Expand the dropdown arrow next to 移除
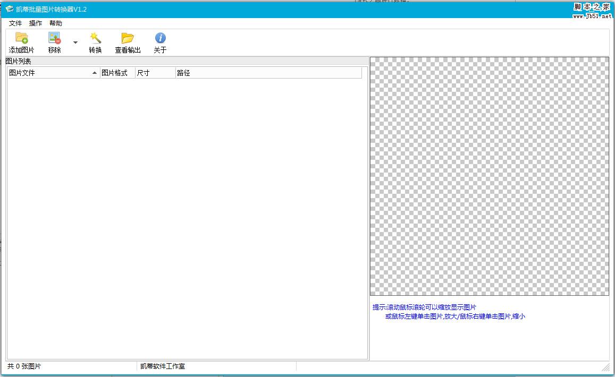Screen dimensions: 615x377 pos(75,42)
